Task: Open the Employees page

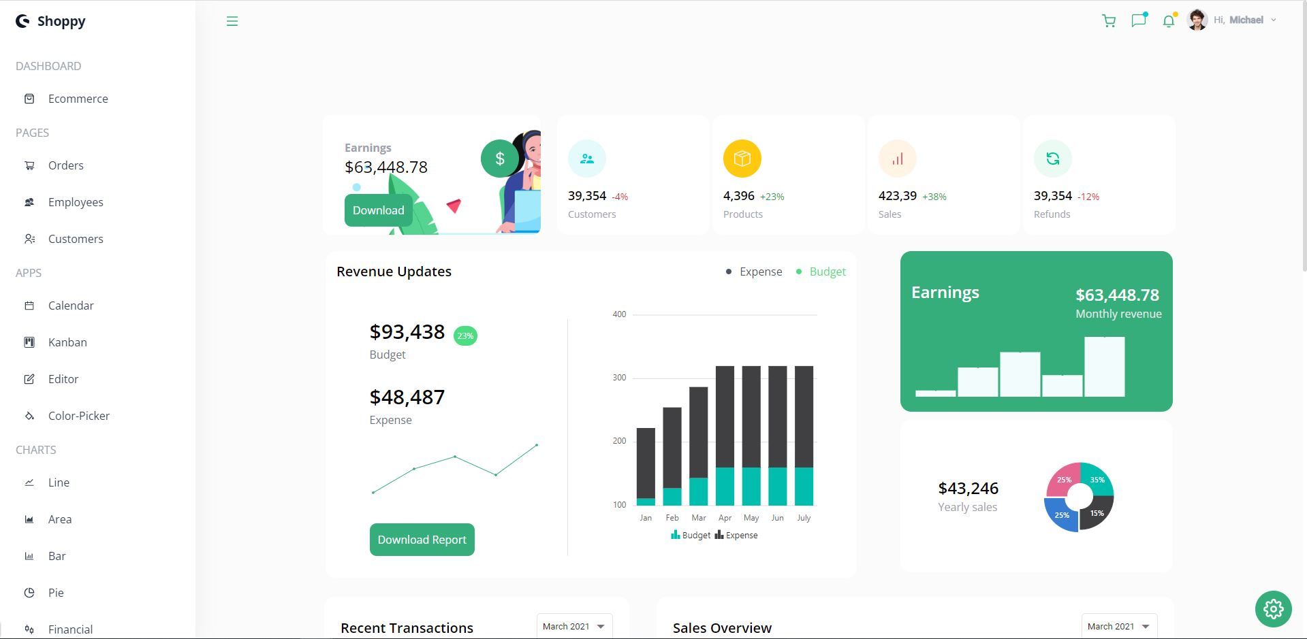Action: point(76,202)
